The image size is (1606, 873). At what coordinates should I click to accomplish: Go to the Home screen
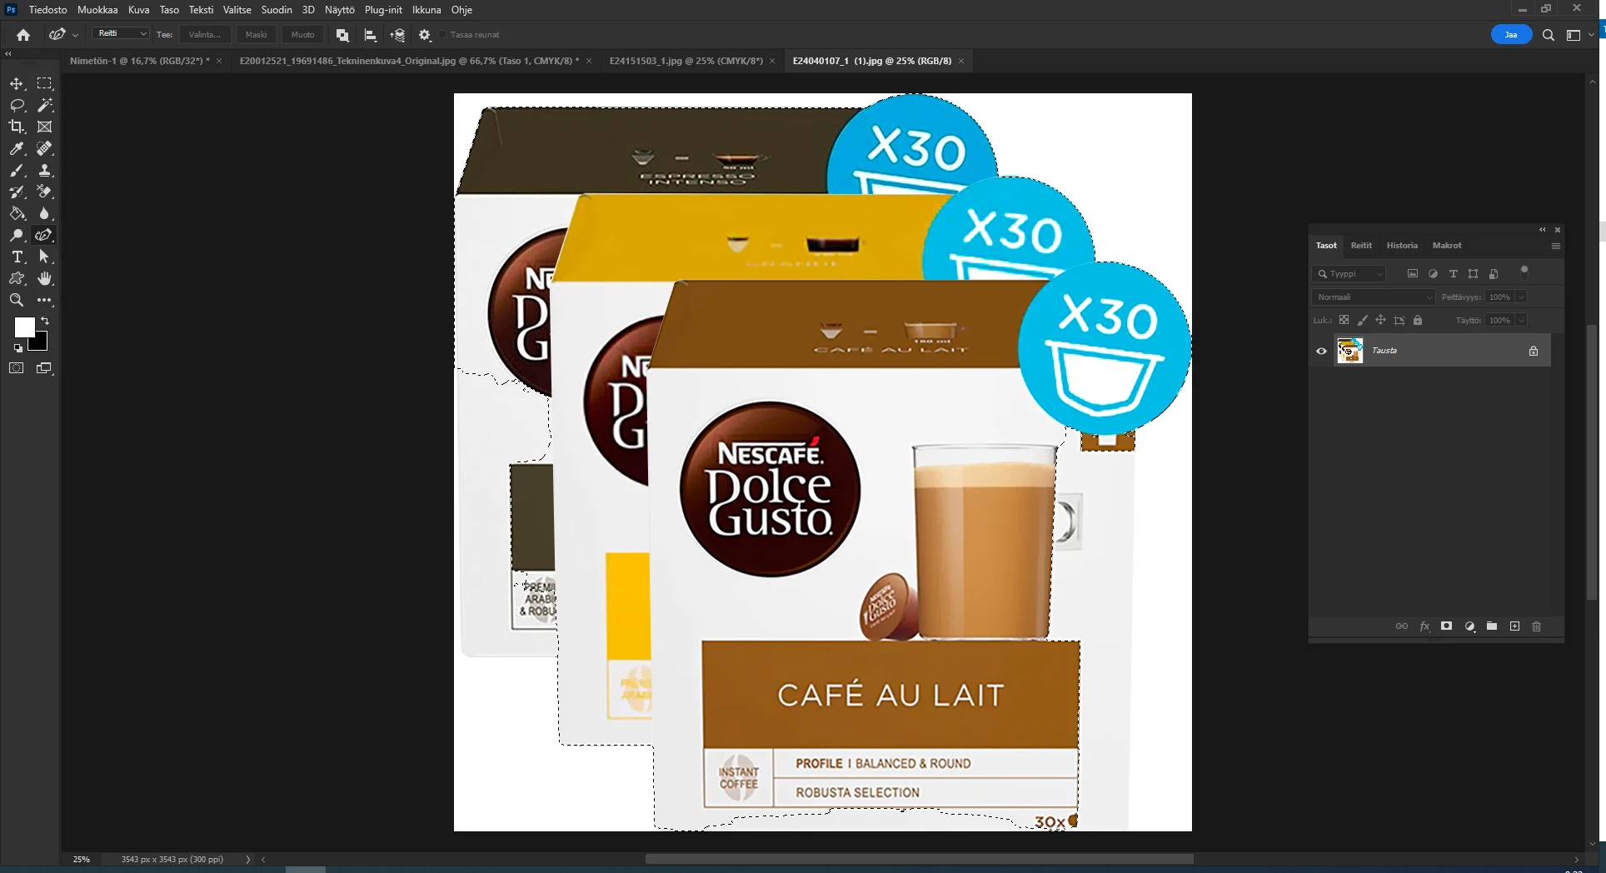point(23,35)
